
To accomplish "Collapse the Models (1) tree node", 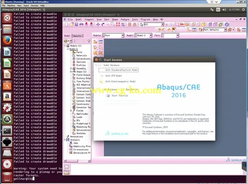I will coord(65,46).
